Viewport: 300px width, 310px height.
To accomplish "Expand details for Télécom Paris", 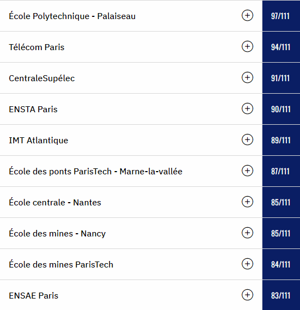I will [247, 46].
